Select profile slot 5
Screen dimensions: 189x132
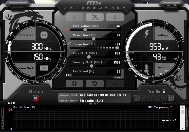pos(164,98)
